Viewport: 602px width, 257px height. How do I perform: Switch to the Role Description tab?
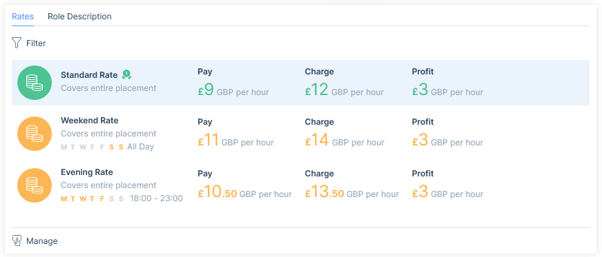click(x=79, y=17)
